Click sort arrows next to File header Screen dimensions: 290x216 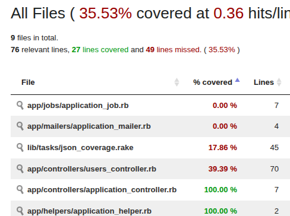tap(176, 82)
